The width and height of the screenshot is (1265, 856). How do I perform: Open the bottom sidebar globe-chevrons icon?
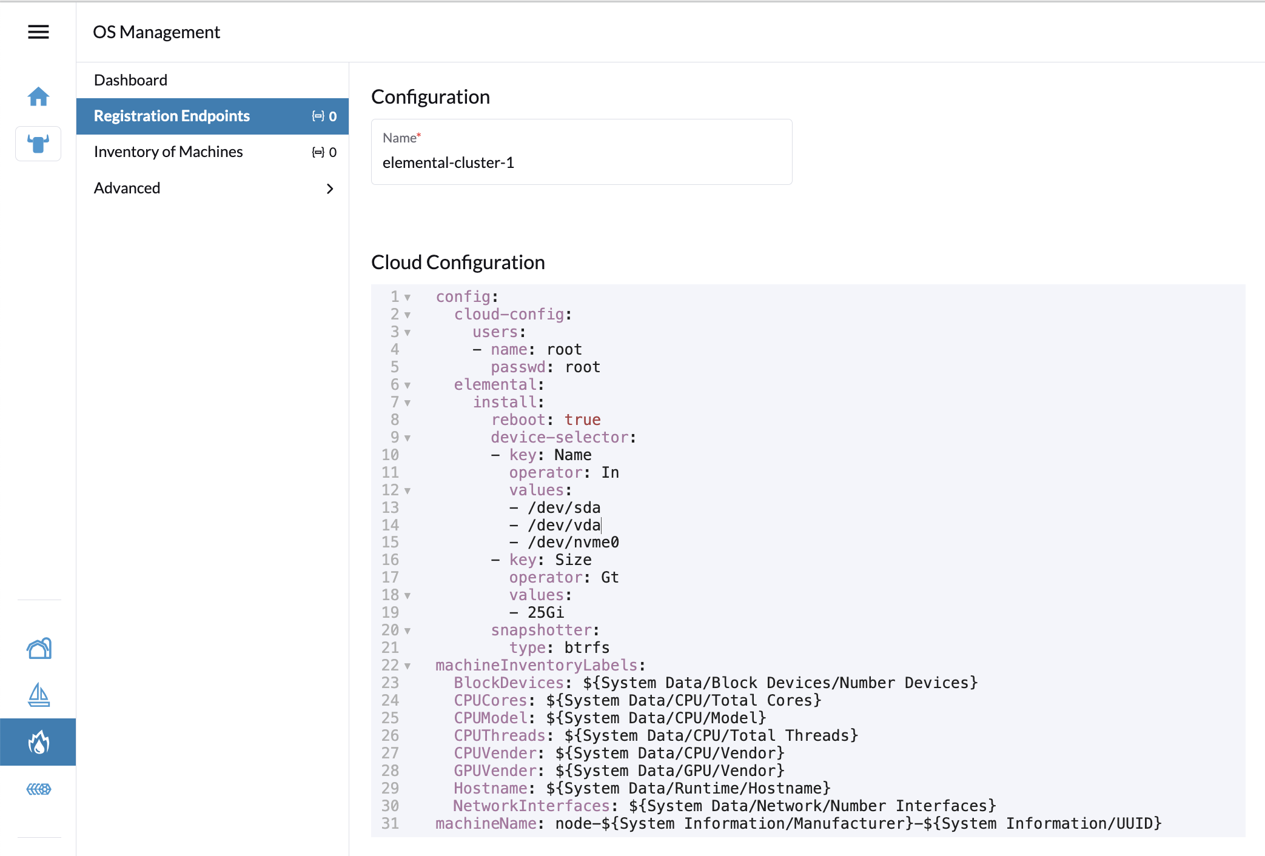39,789
